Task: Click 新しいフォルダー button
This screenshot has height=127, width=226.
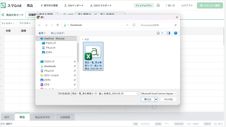Action: 58,33
